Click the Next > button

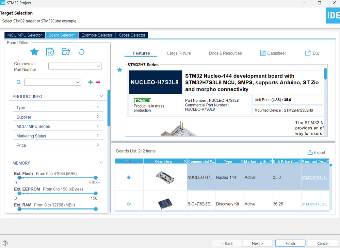pos(257,244)
